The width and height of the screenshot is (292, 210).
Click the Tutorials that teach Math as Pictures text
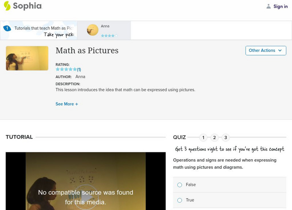44,28
